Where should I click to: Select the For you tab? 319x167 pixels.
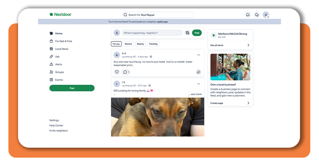pos(116,44)
